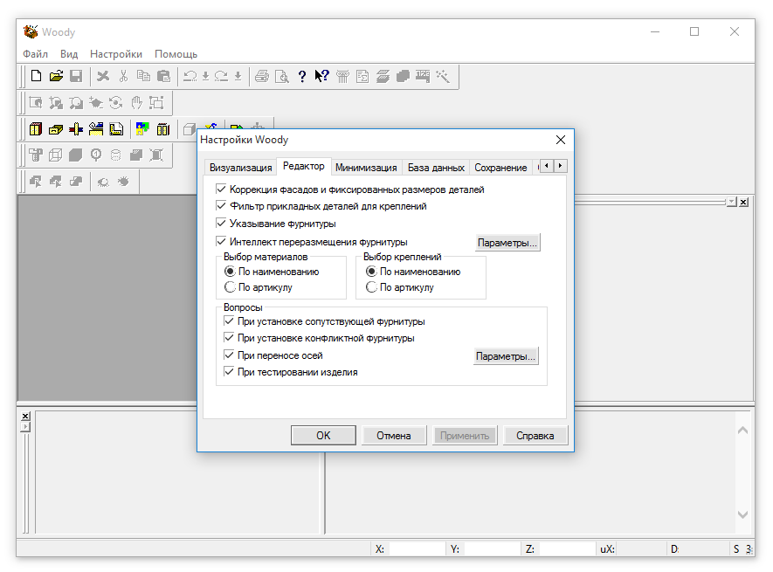Click the Undo arrow icon
Screen dimensions: 773x572
(190, 76)
